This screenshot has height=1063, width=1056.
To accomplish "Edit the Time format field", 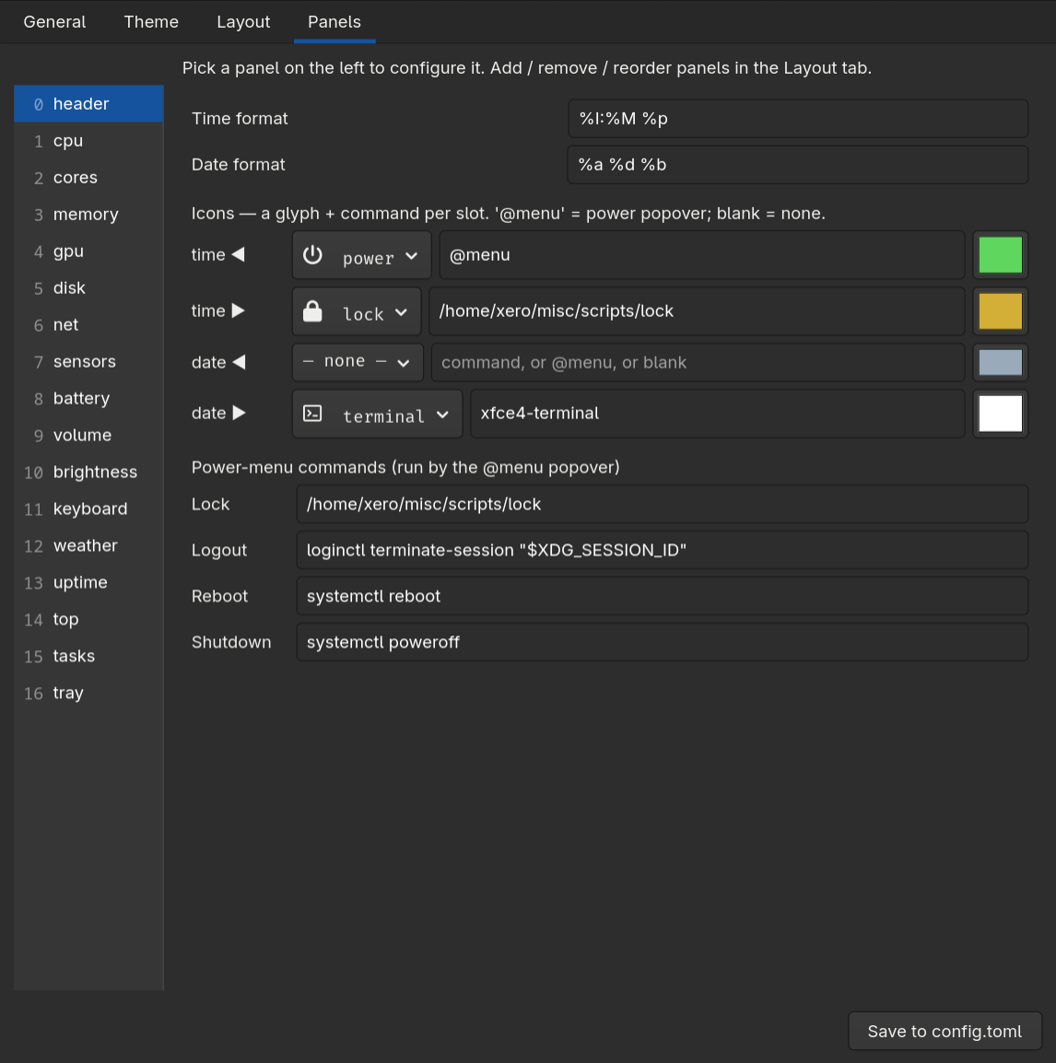I will click(798, 119).
